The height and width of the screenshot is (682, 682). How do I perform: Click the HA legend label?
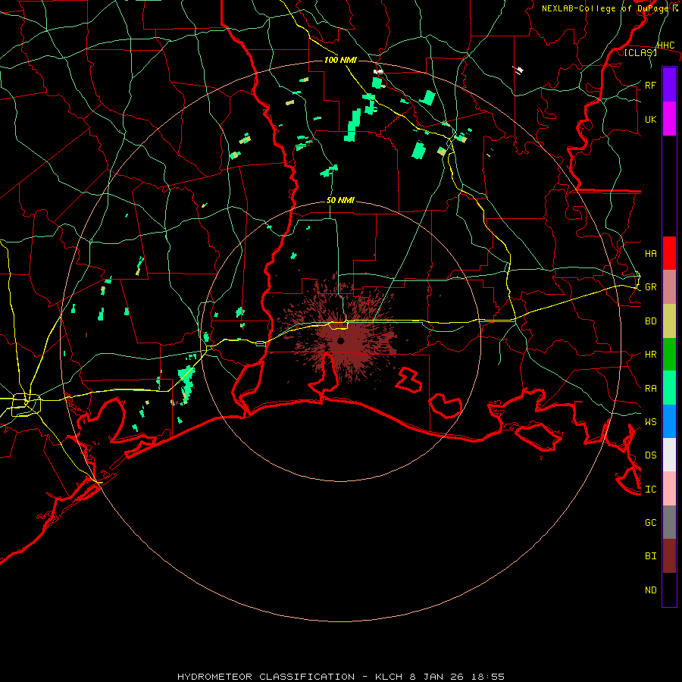(x=650, y=253)
